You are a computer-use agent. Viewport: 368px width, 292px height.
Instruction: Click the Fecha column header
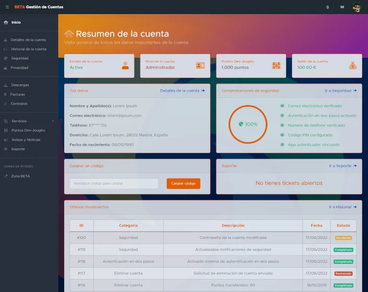(x=316, y=225)
